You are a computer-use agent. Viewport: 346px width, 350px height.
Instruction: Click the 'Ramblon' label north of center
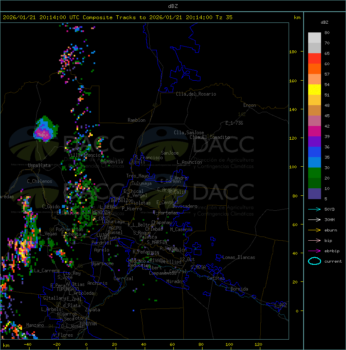pos(136,120)
